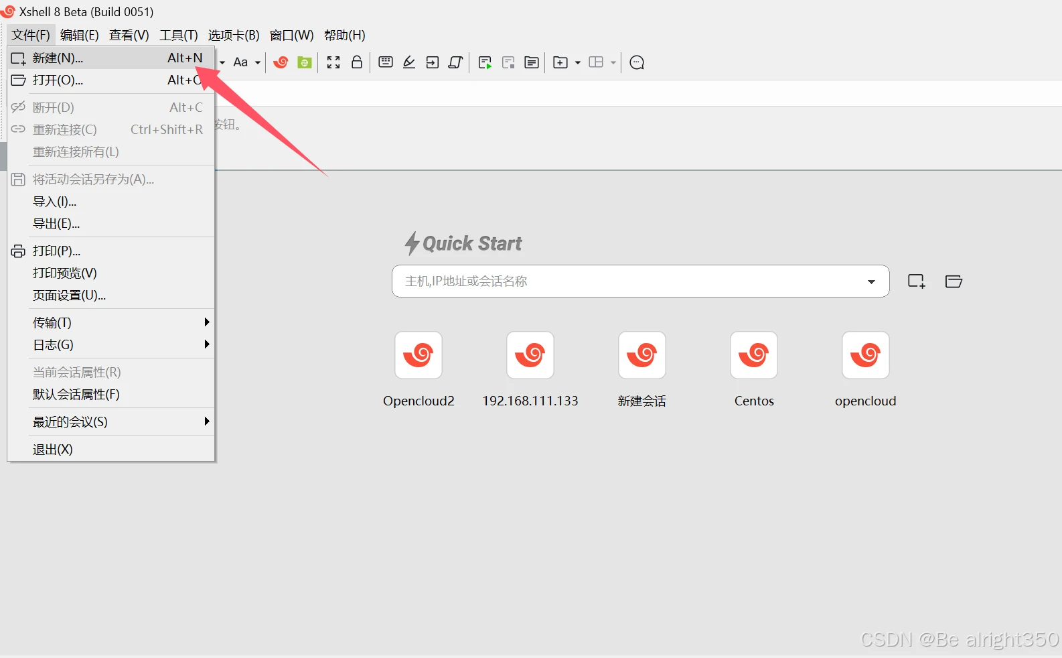Open the 查看(V) menu
This screenshot has width=1062, height=658.
129,35
